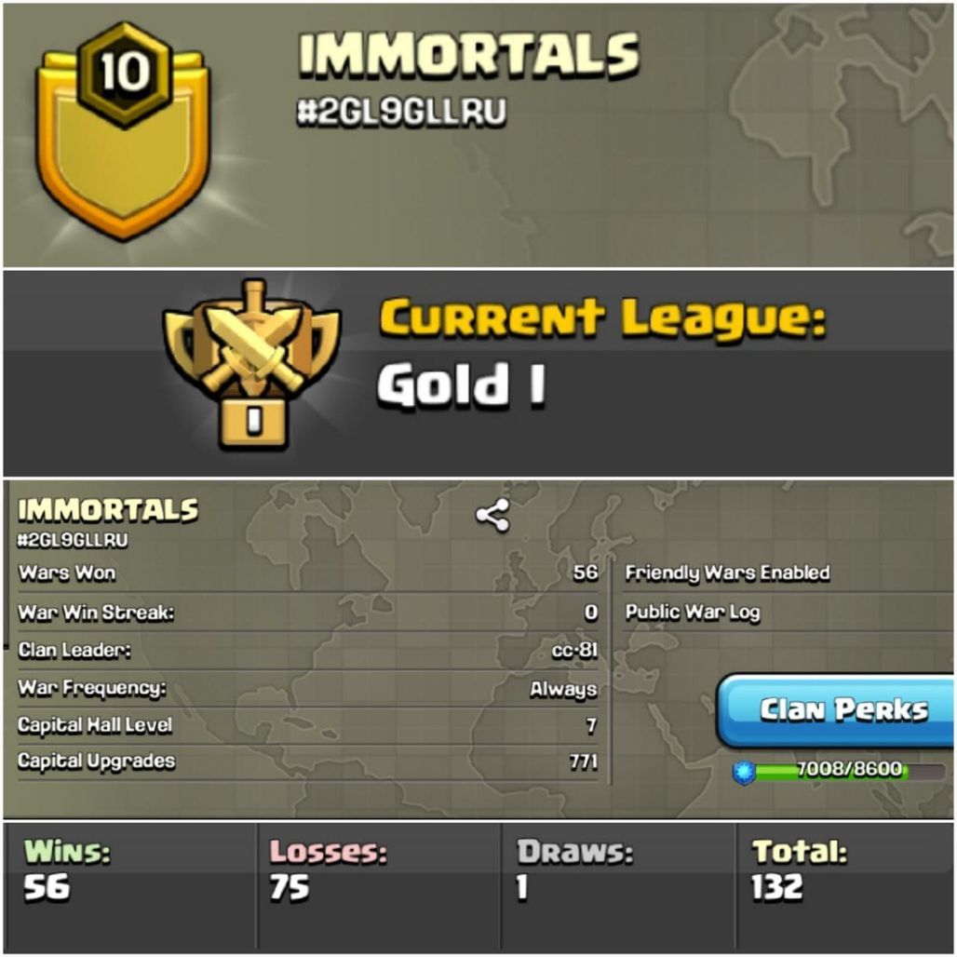Select the Losses 75 stat cell
This screenshot has height=957, width=957.
click(x=379, y=885)
